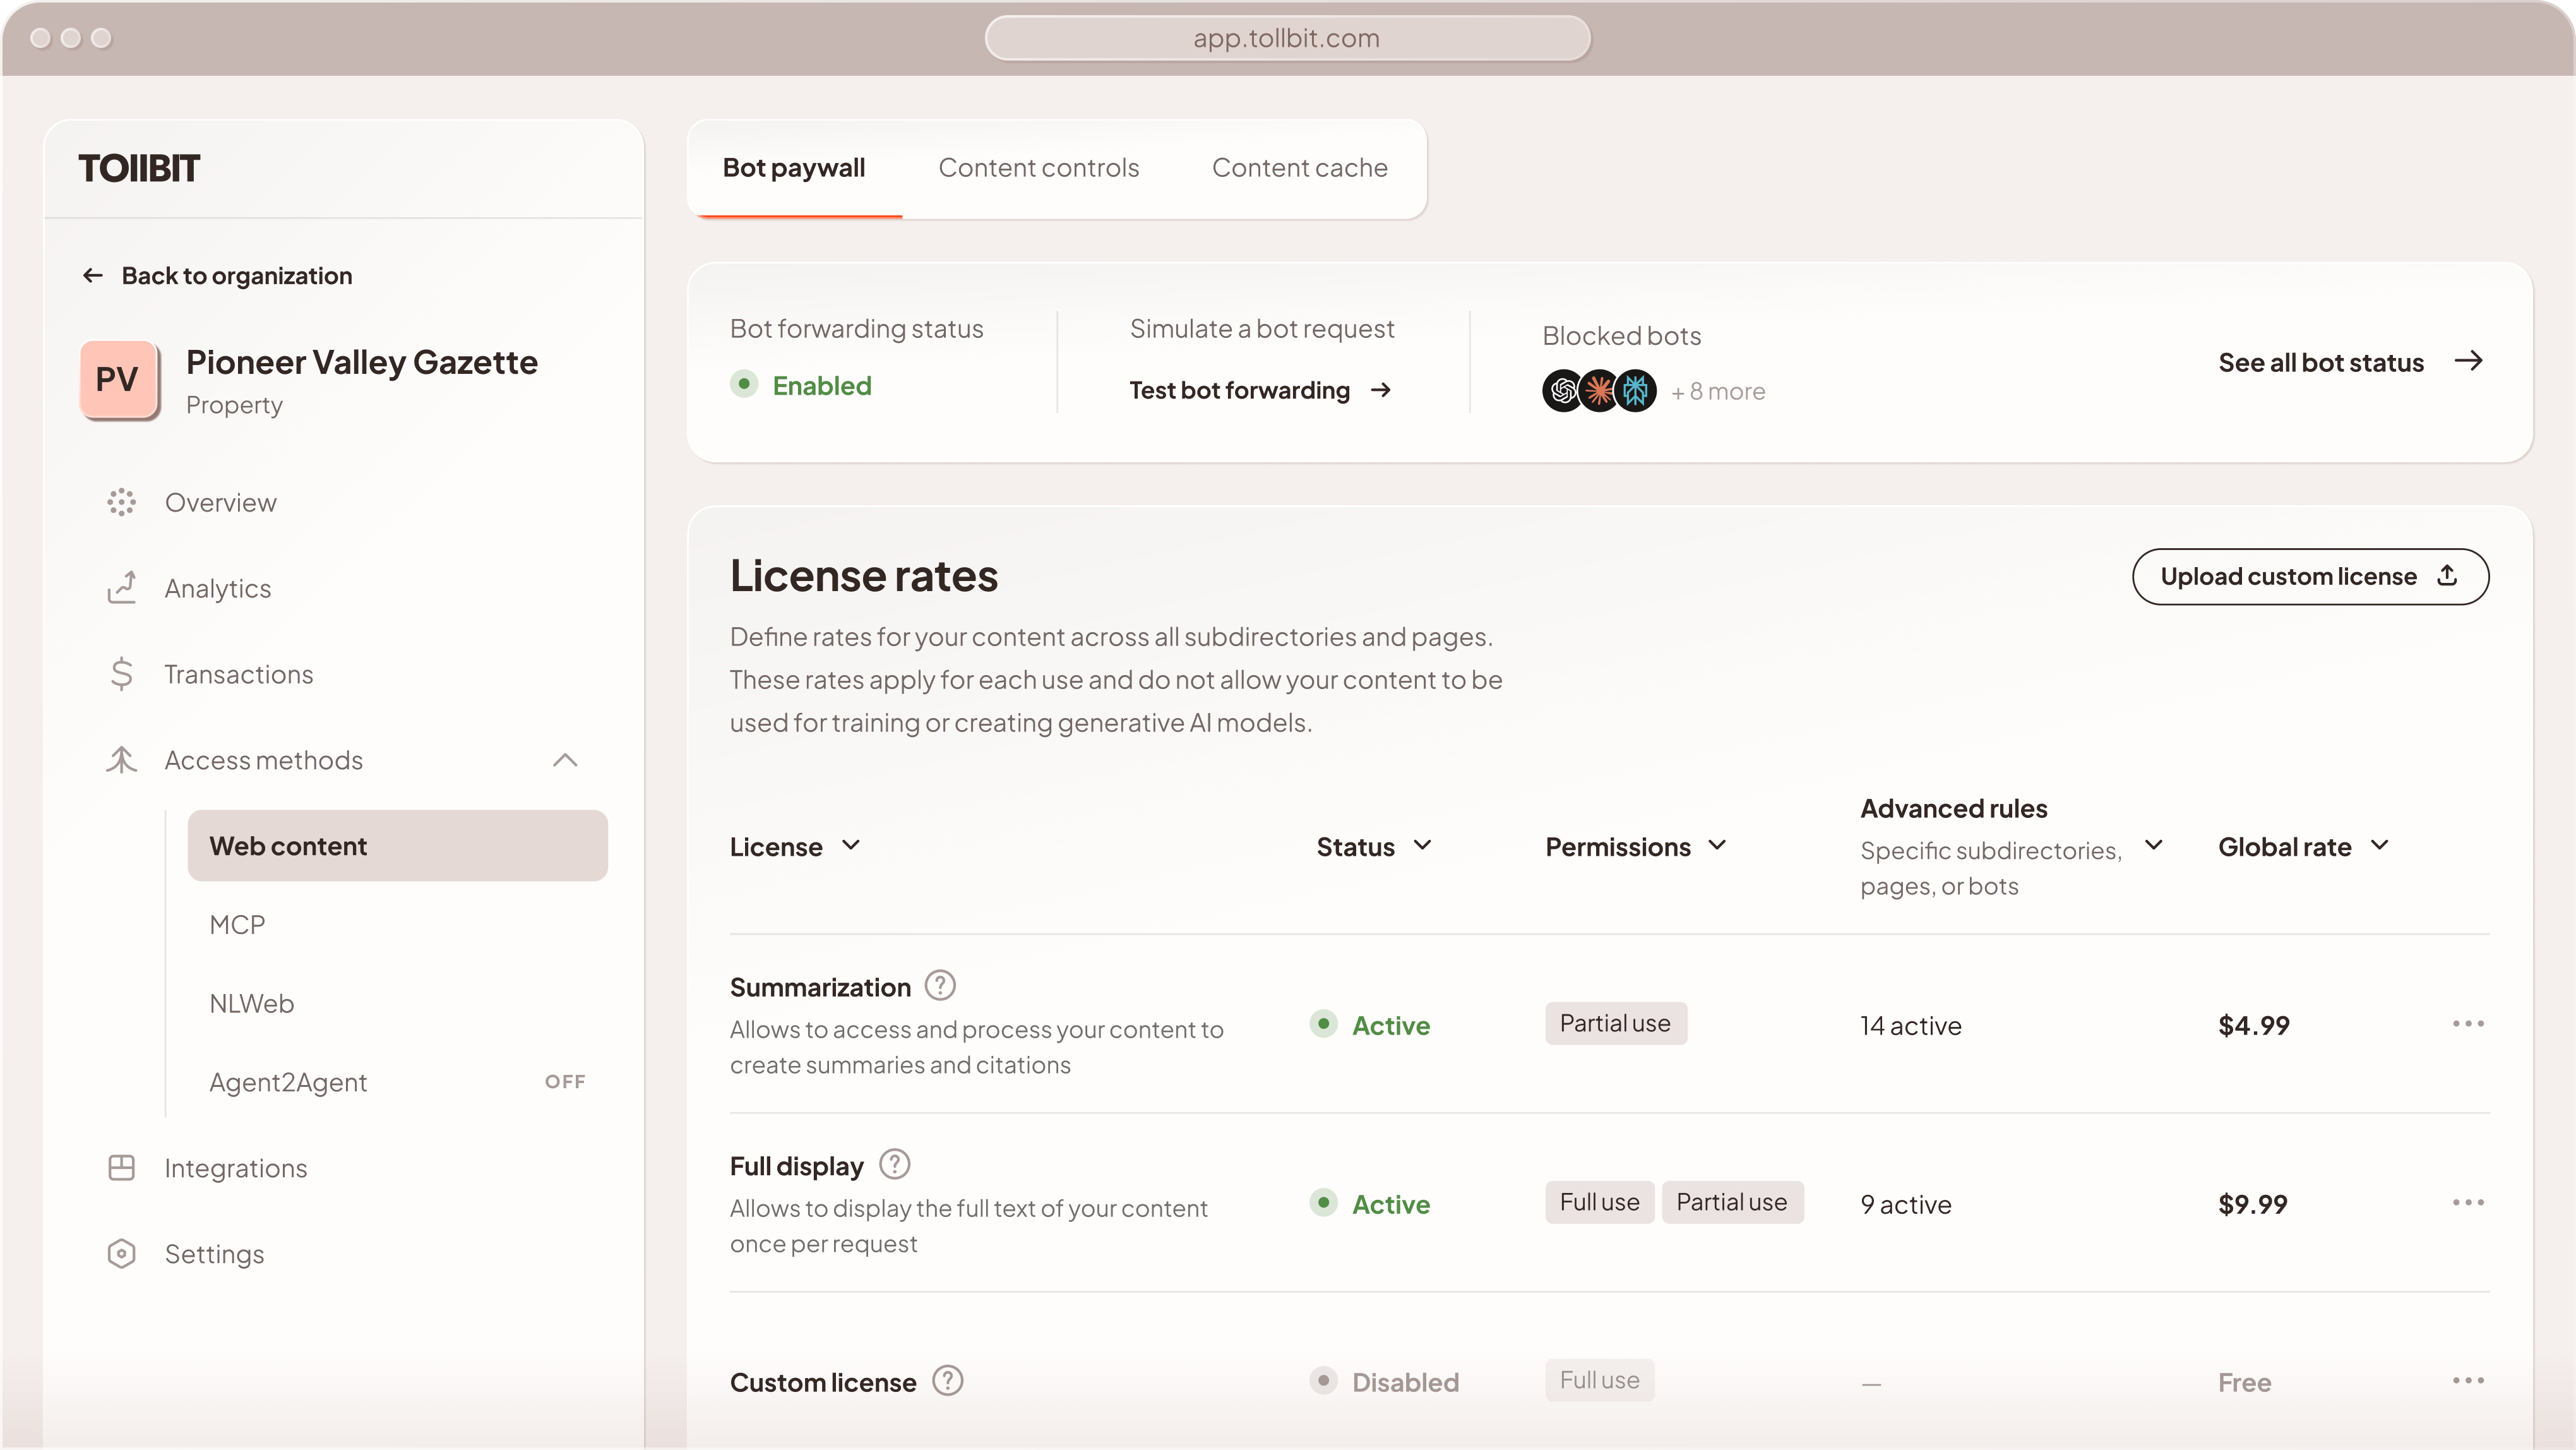The height and width of the screenshot is (1450, 2576).
Task: Click the PV property avatar
Action: (118, 379)
